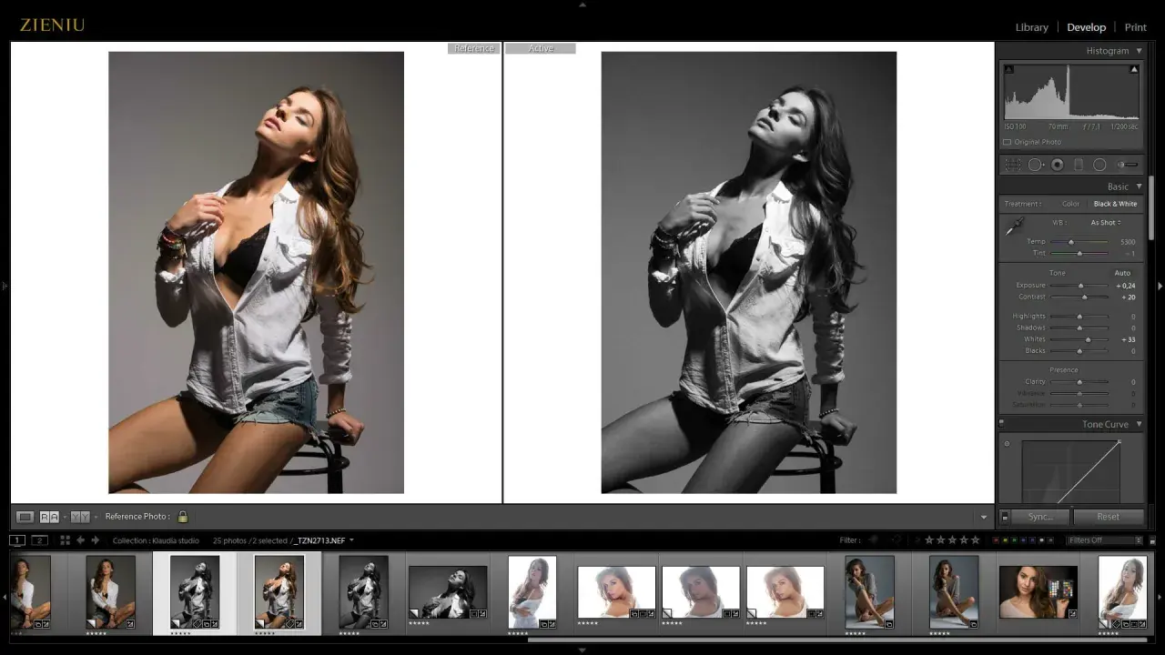Open the Adjustment Brush tool
The width and height of the screenshot is (1165, 655).
[x=1128, y=165]
